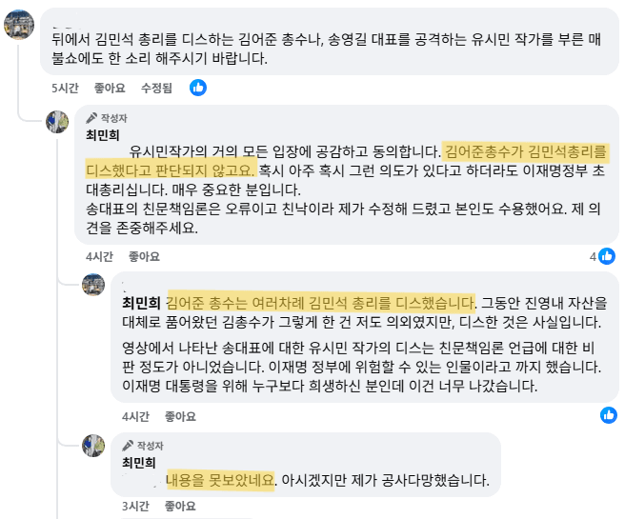Open the avatar beside the '유시민작가의' reply
This screenshot has height=519, width=625.
tap(60, 123)
